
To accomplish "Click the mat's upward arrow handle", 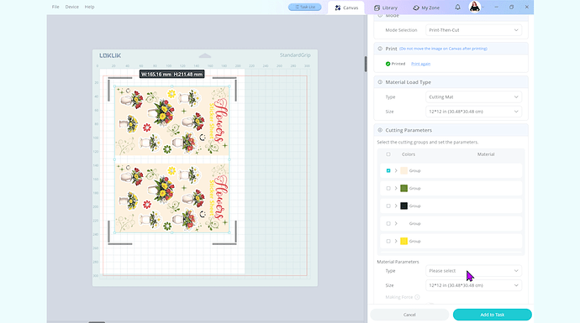I will click(x=205, y=55).
